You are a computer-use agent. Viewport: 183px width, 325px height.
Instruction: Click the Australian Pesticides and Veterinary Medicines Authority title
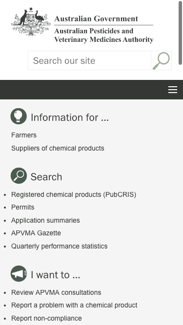pos(104,35)
